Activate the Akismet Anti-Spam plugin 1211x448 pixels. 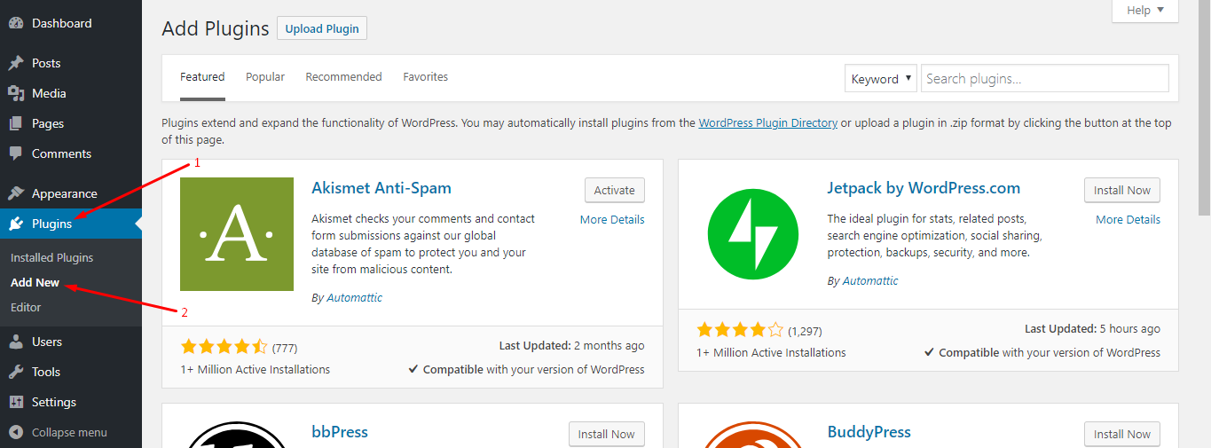tap(615, 190)
